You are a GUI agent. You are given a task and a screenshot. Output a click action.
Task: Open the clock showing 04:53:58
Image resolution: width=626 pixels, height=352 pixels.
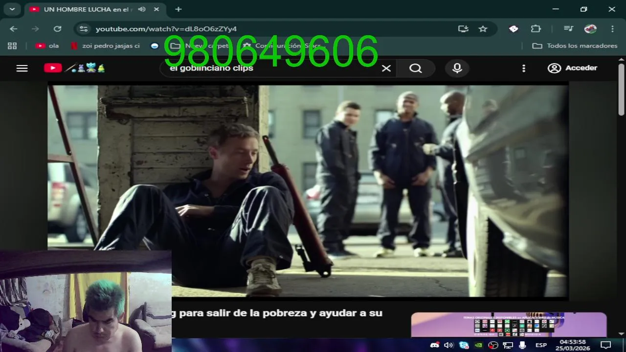pyautogui.click(x=572, y=345)
